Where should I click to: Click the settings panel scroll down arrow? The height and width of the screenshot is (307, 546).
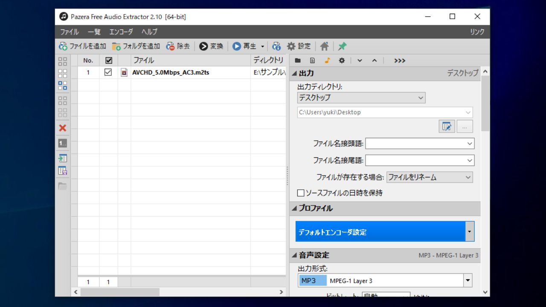click(x=485, y=292)
